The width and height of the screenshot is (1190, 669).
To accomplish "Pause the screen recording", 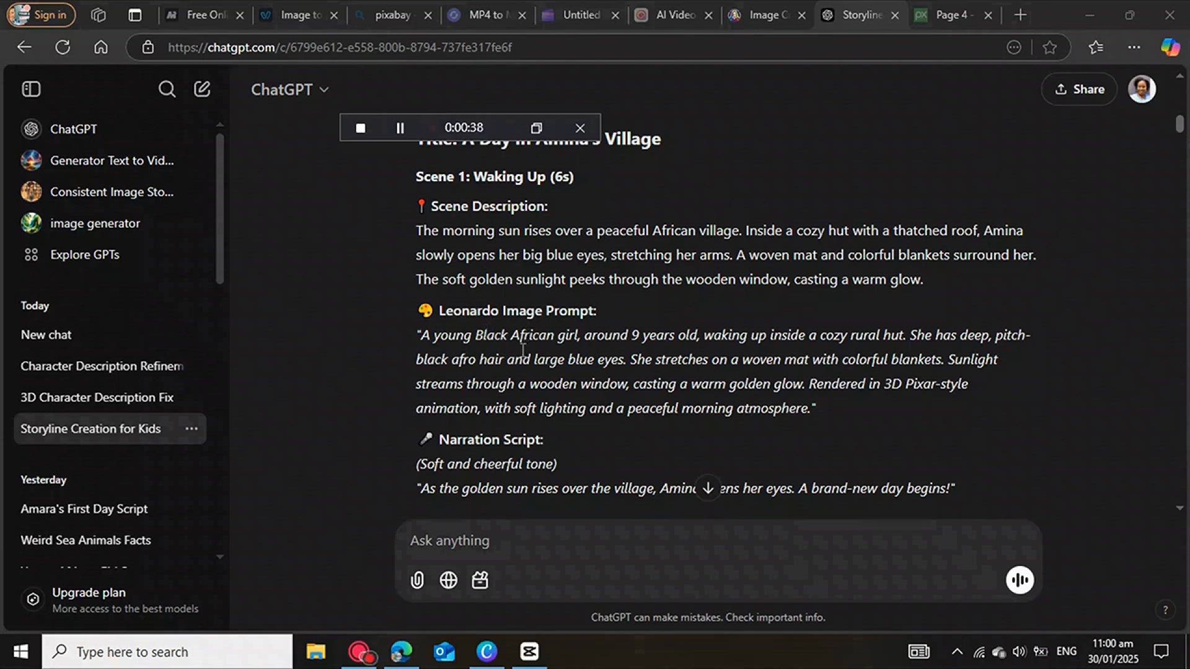I will pyautogui.click(x=400, y=128).
